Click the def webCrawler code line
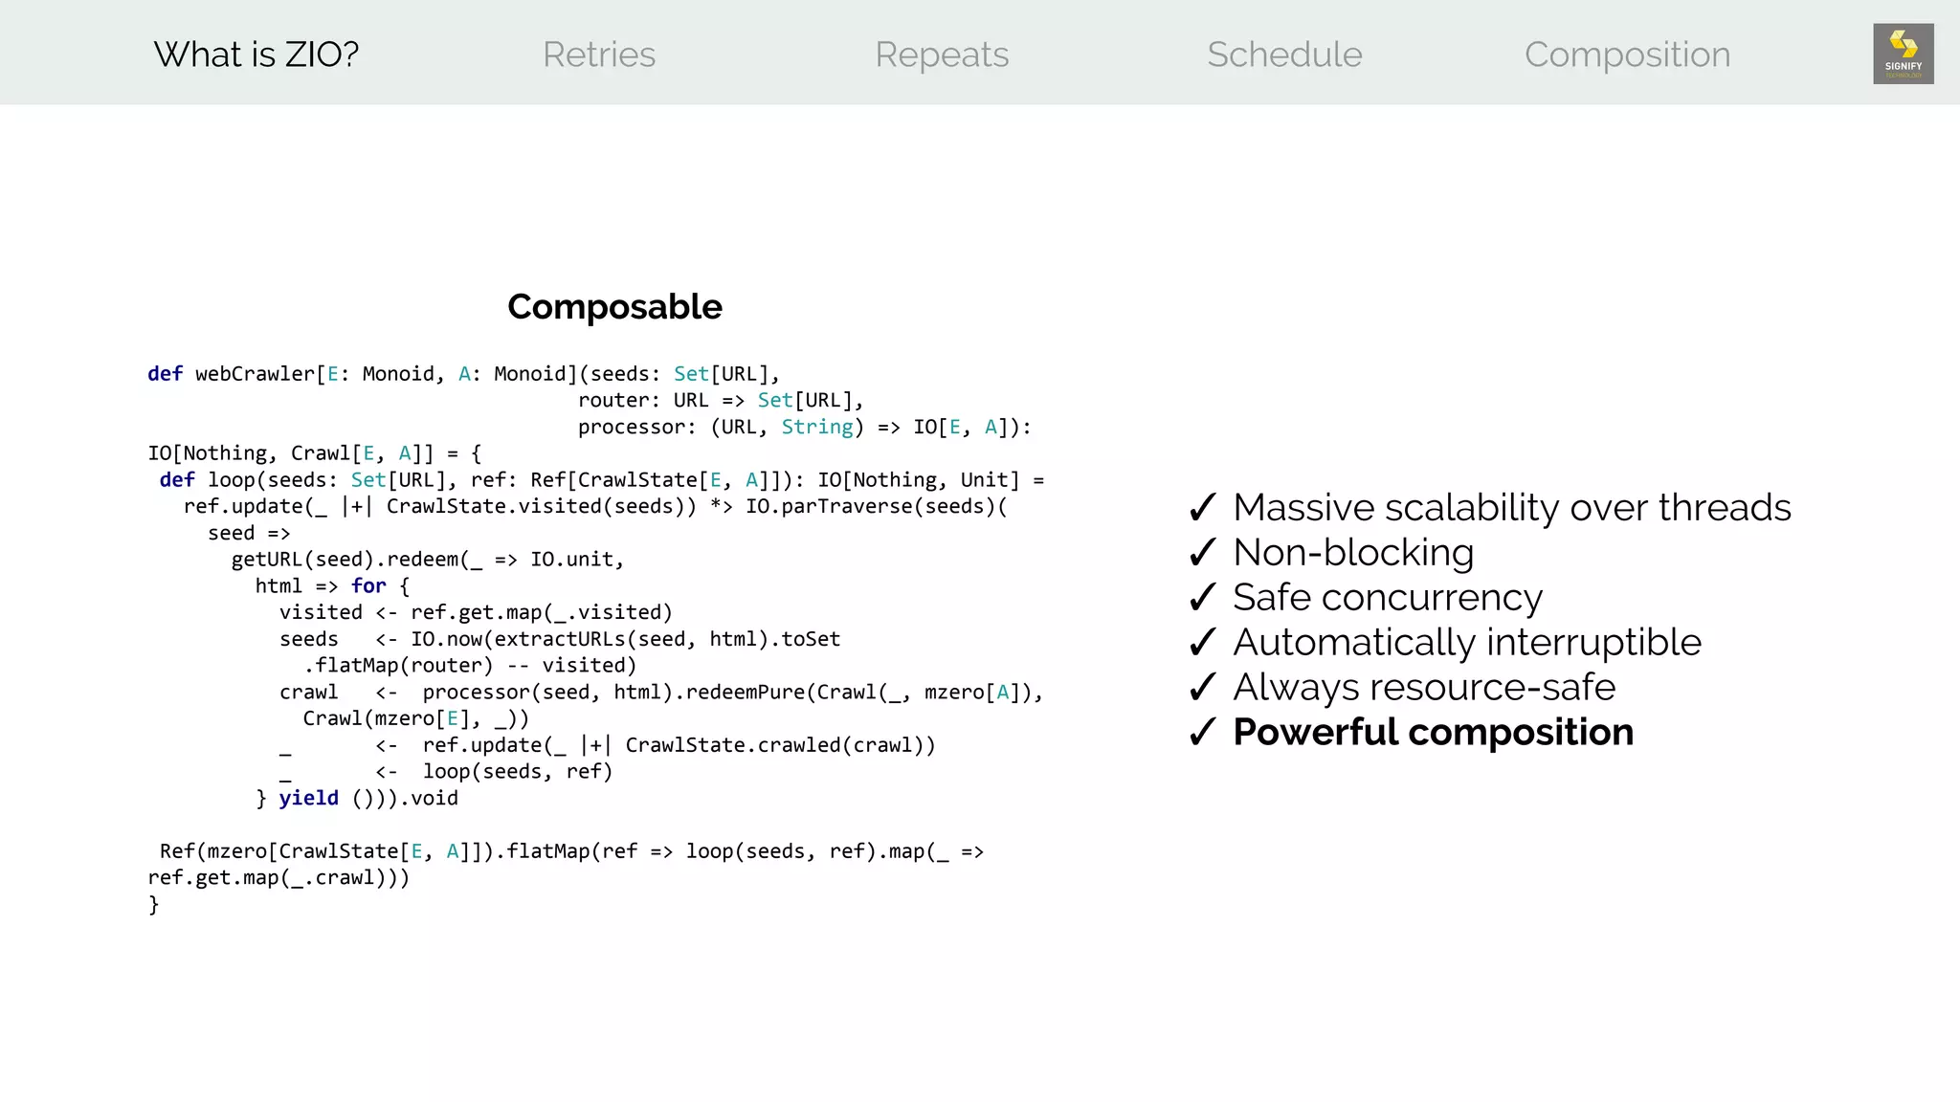This screenshot has width=1960, height=1102. (464, 374)
